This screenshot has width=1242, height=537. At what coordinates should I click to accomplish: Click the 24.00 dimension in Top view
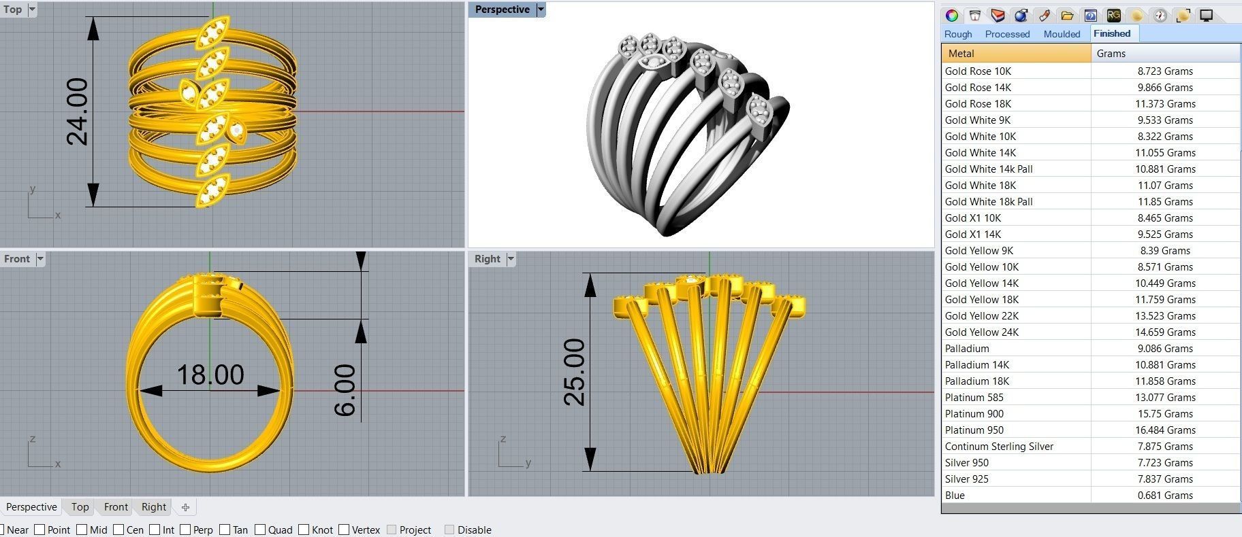pyautogui.click(x=77, y=111)
